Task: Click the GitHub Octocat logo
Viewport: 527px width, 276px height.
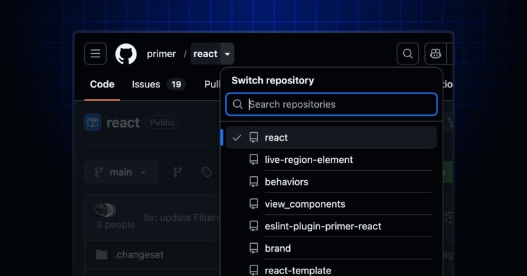Action: (x=126, y=54)
